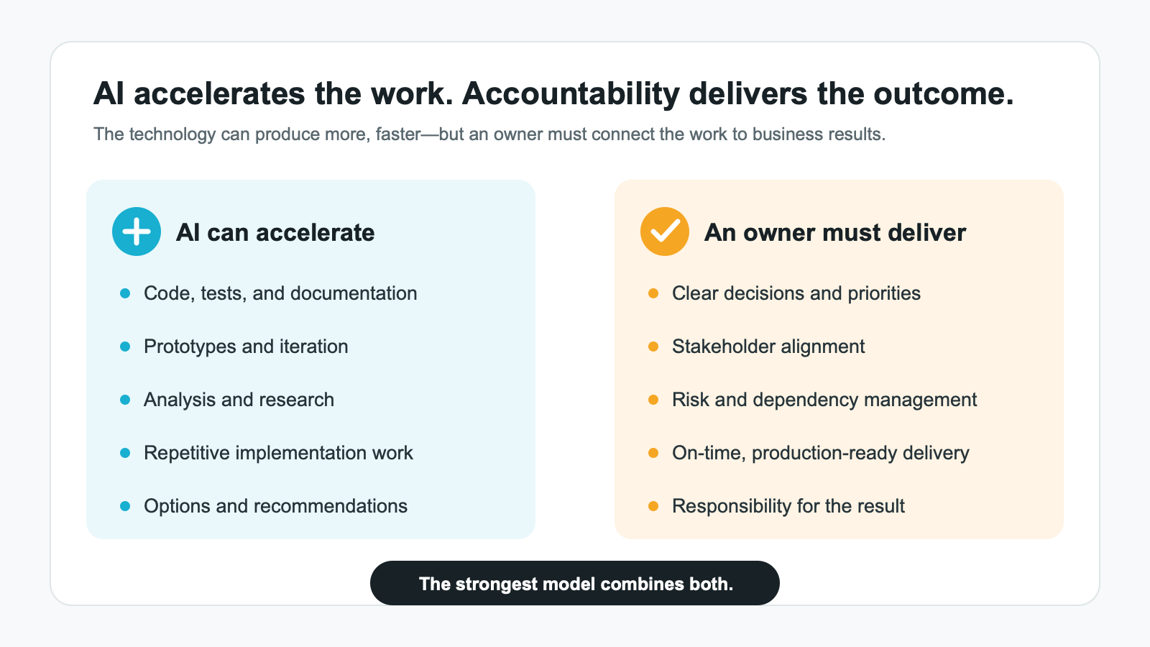Screen dimensions: 1150x647
Task: Click the main slide title text
Action: click(x=553, y=93)
